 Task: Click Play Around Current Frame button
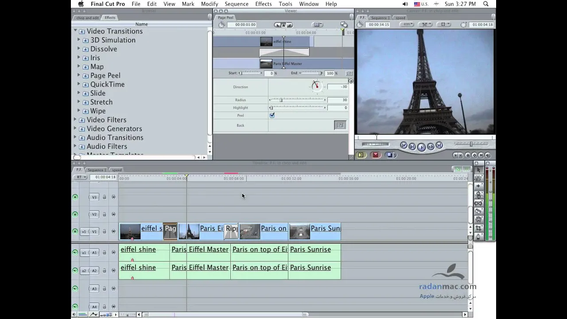431,146
